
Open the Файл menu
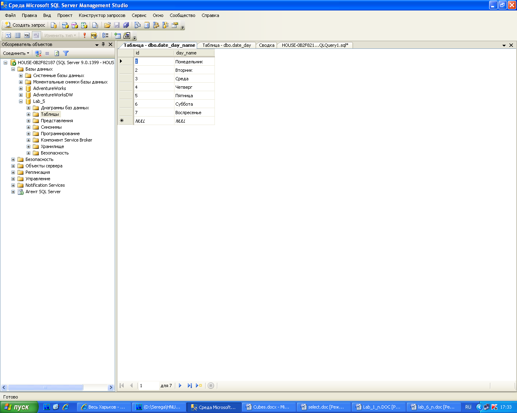(x=11, y=15)
